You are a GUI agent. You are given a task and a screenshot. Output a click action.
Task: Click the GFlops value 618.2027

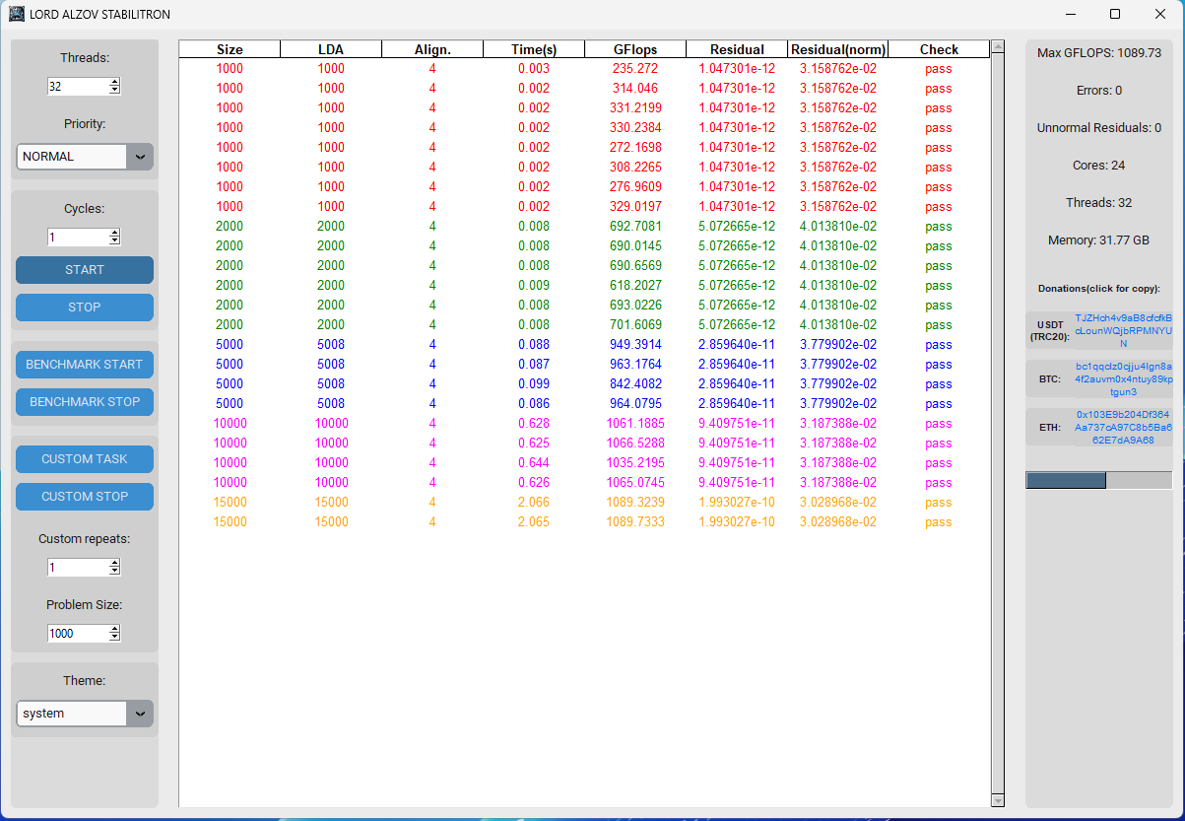coord(635,286)
